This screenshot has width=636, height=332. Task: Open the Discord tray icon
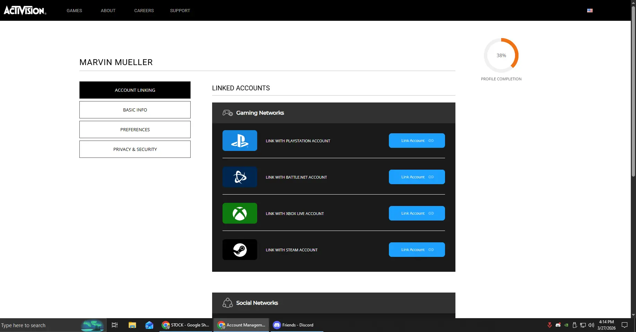[558, 325]
